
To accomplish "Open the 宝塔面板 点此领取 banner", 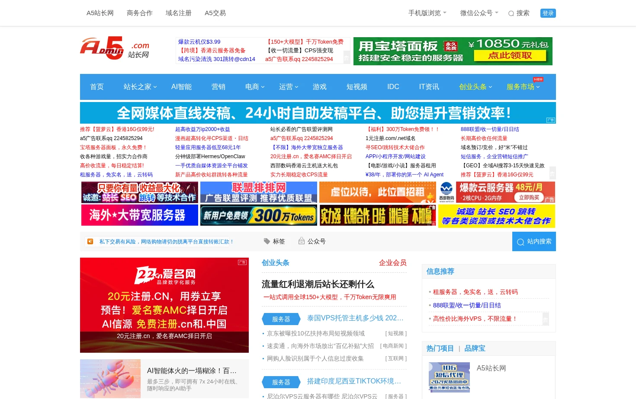I will (x=453, y=51).
